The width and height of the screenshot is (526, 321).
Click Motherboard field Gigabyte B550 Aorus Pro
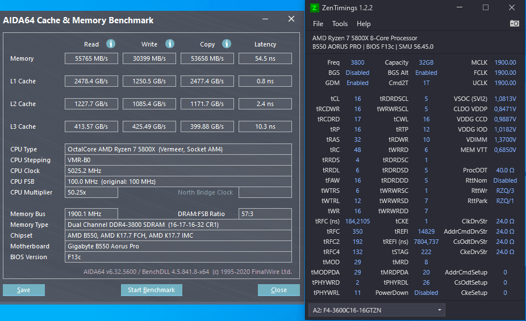tap(178, 246)
